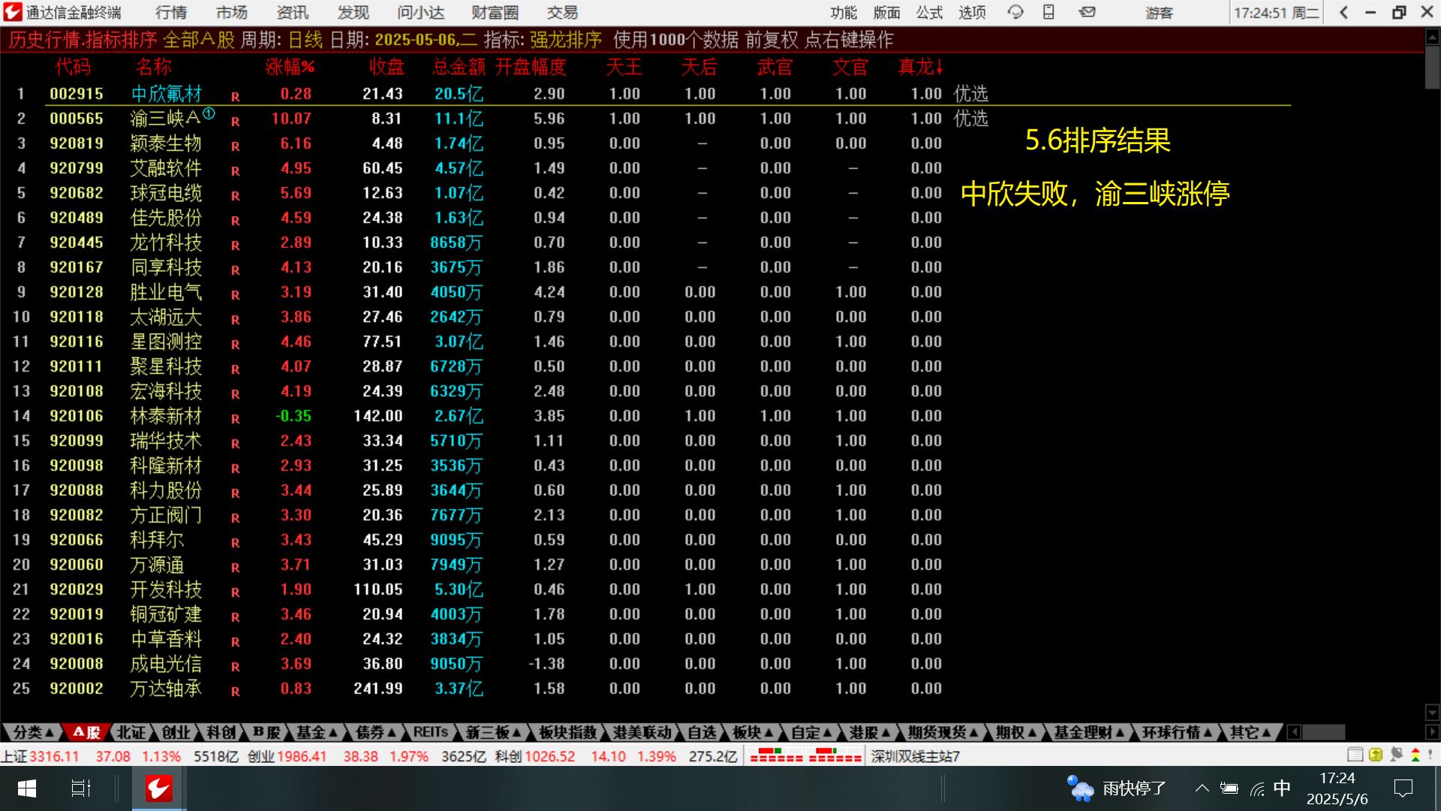The image size is (1441, 811).
Task: Expand the 其它 tab dropdown
Action: click(x=1250, y=732)
